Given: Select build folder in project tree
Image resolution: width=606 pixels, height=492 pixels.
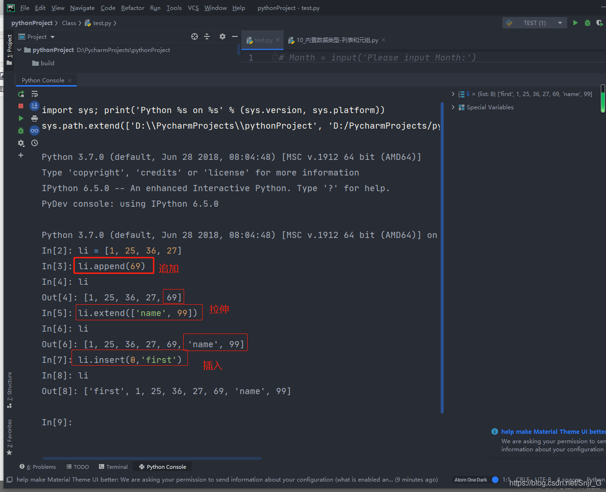Looking at the screenshot, I should point(43,63).
